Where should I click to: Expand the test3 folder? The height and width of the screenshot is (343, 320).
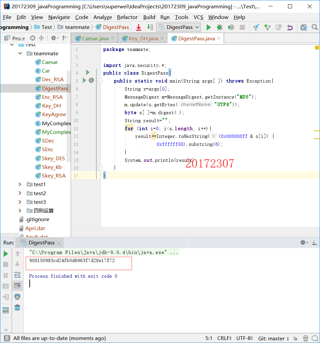click(x=20, y=202)
